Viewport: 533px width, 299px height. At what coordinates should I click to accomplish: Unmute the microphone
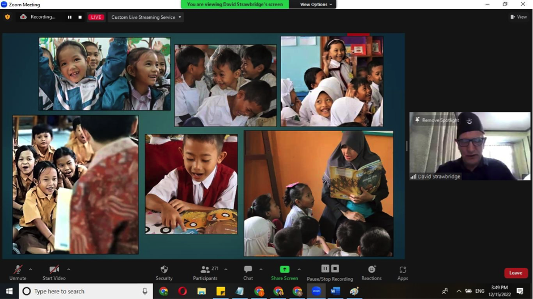(18, 273)
